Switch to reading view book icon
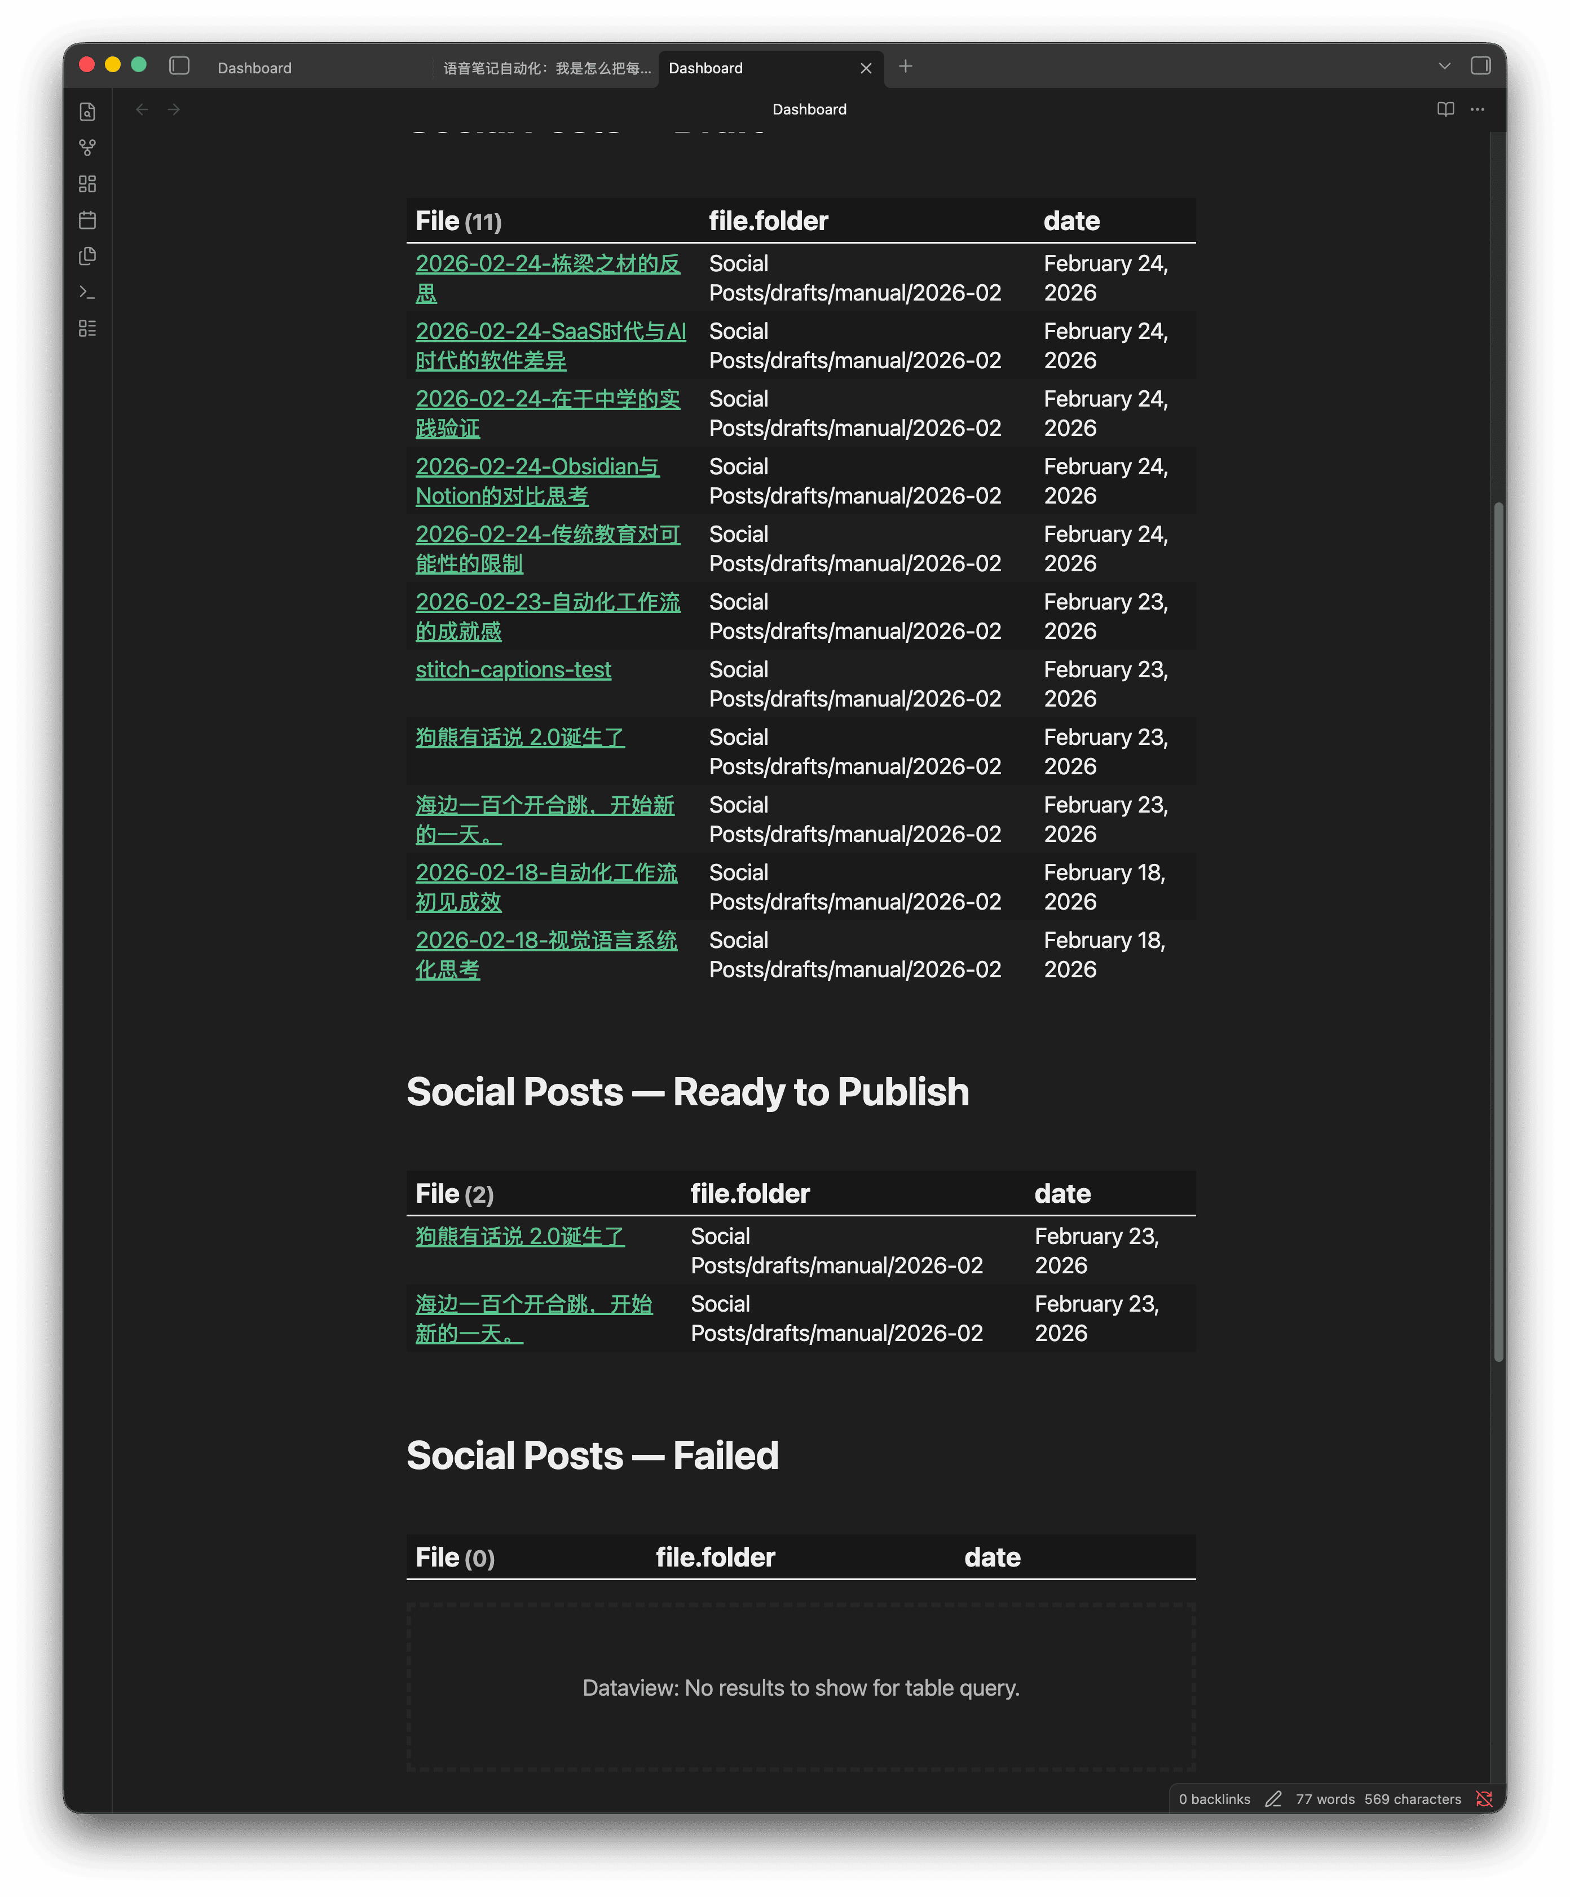This screenshot has width=1570, height=1897. pos(1445,109)
